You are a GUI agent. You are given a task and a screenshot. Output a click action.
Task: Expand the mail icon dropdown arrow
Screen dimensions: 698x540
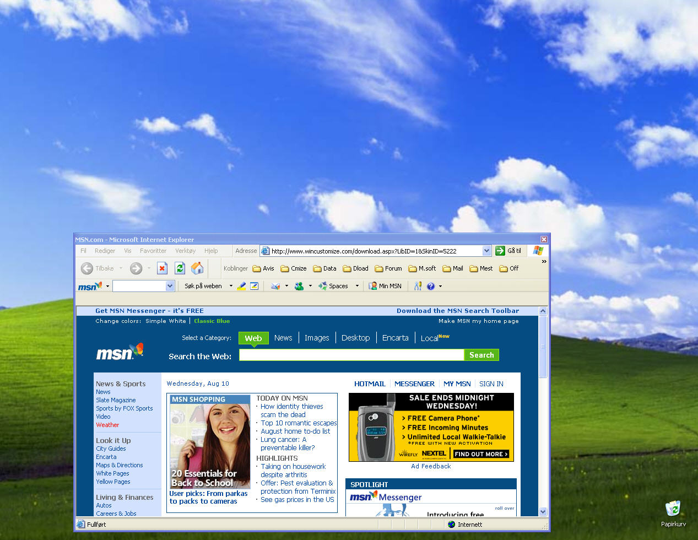coord(286,286)
